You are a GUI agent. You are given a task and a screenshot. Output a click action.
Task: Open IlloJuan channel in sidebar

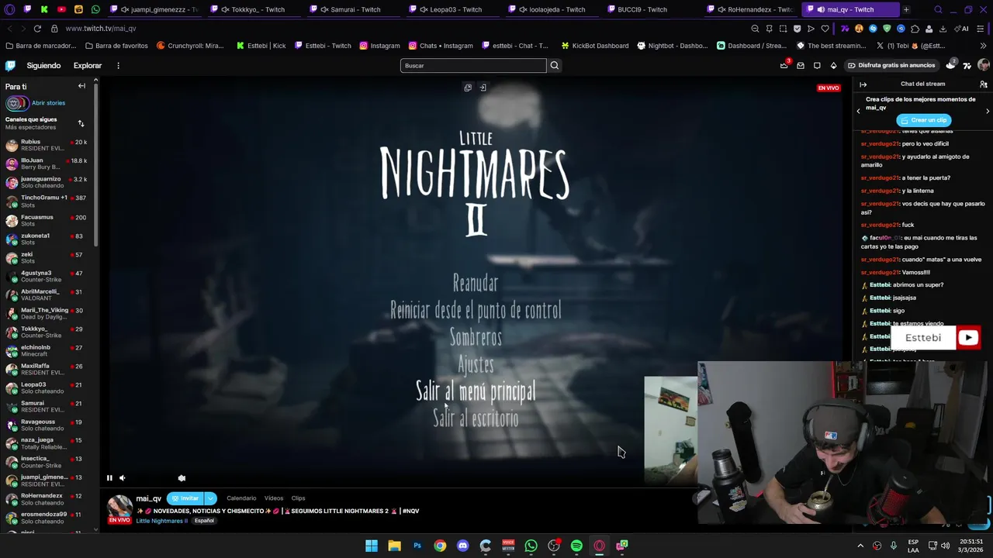coord(47,164)
